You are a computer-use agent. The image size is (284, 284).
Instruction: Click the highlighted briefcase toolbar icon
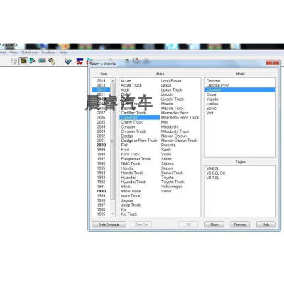pyautogui.click(x=23, y=61)
